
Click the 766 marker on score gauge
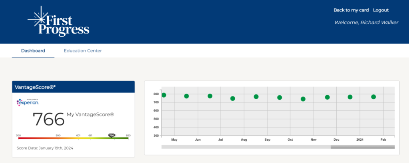(x=112, y=136)
